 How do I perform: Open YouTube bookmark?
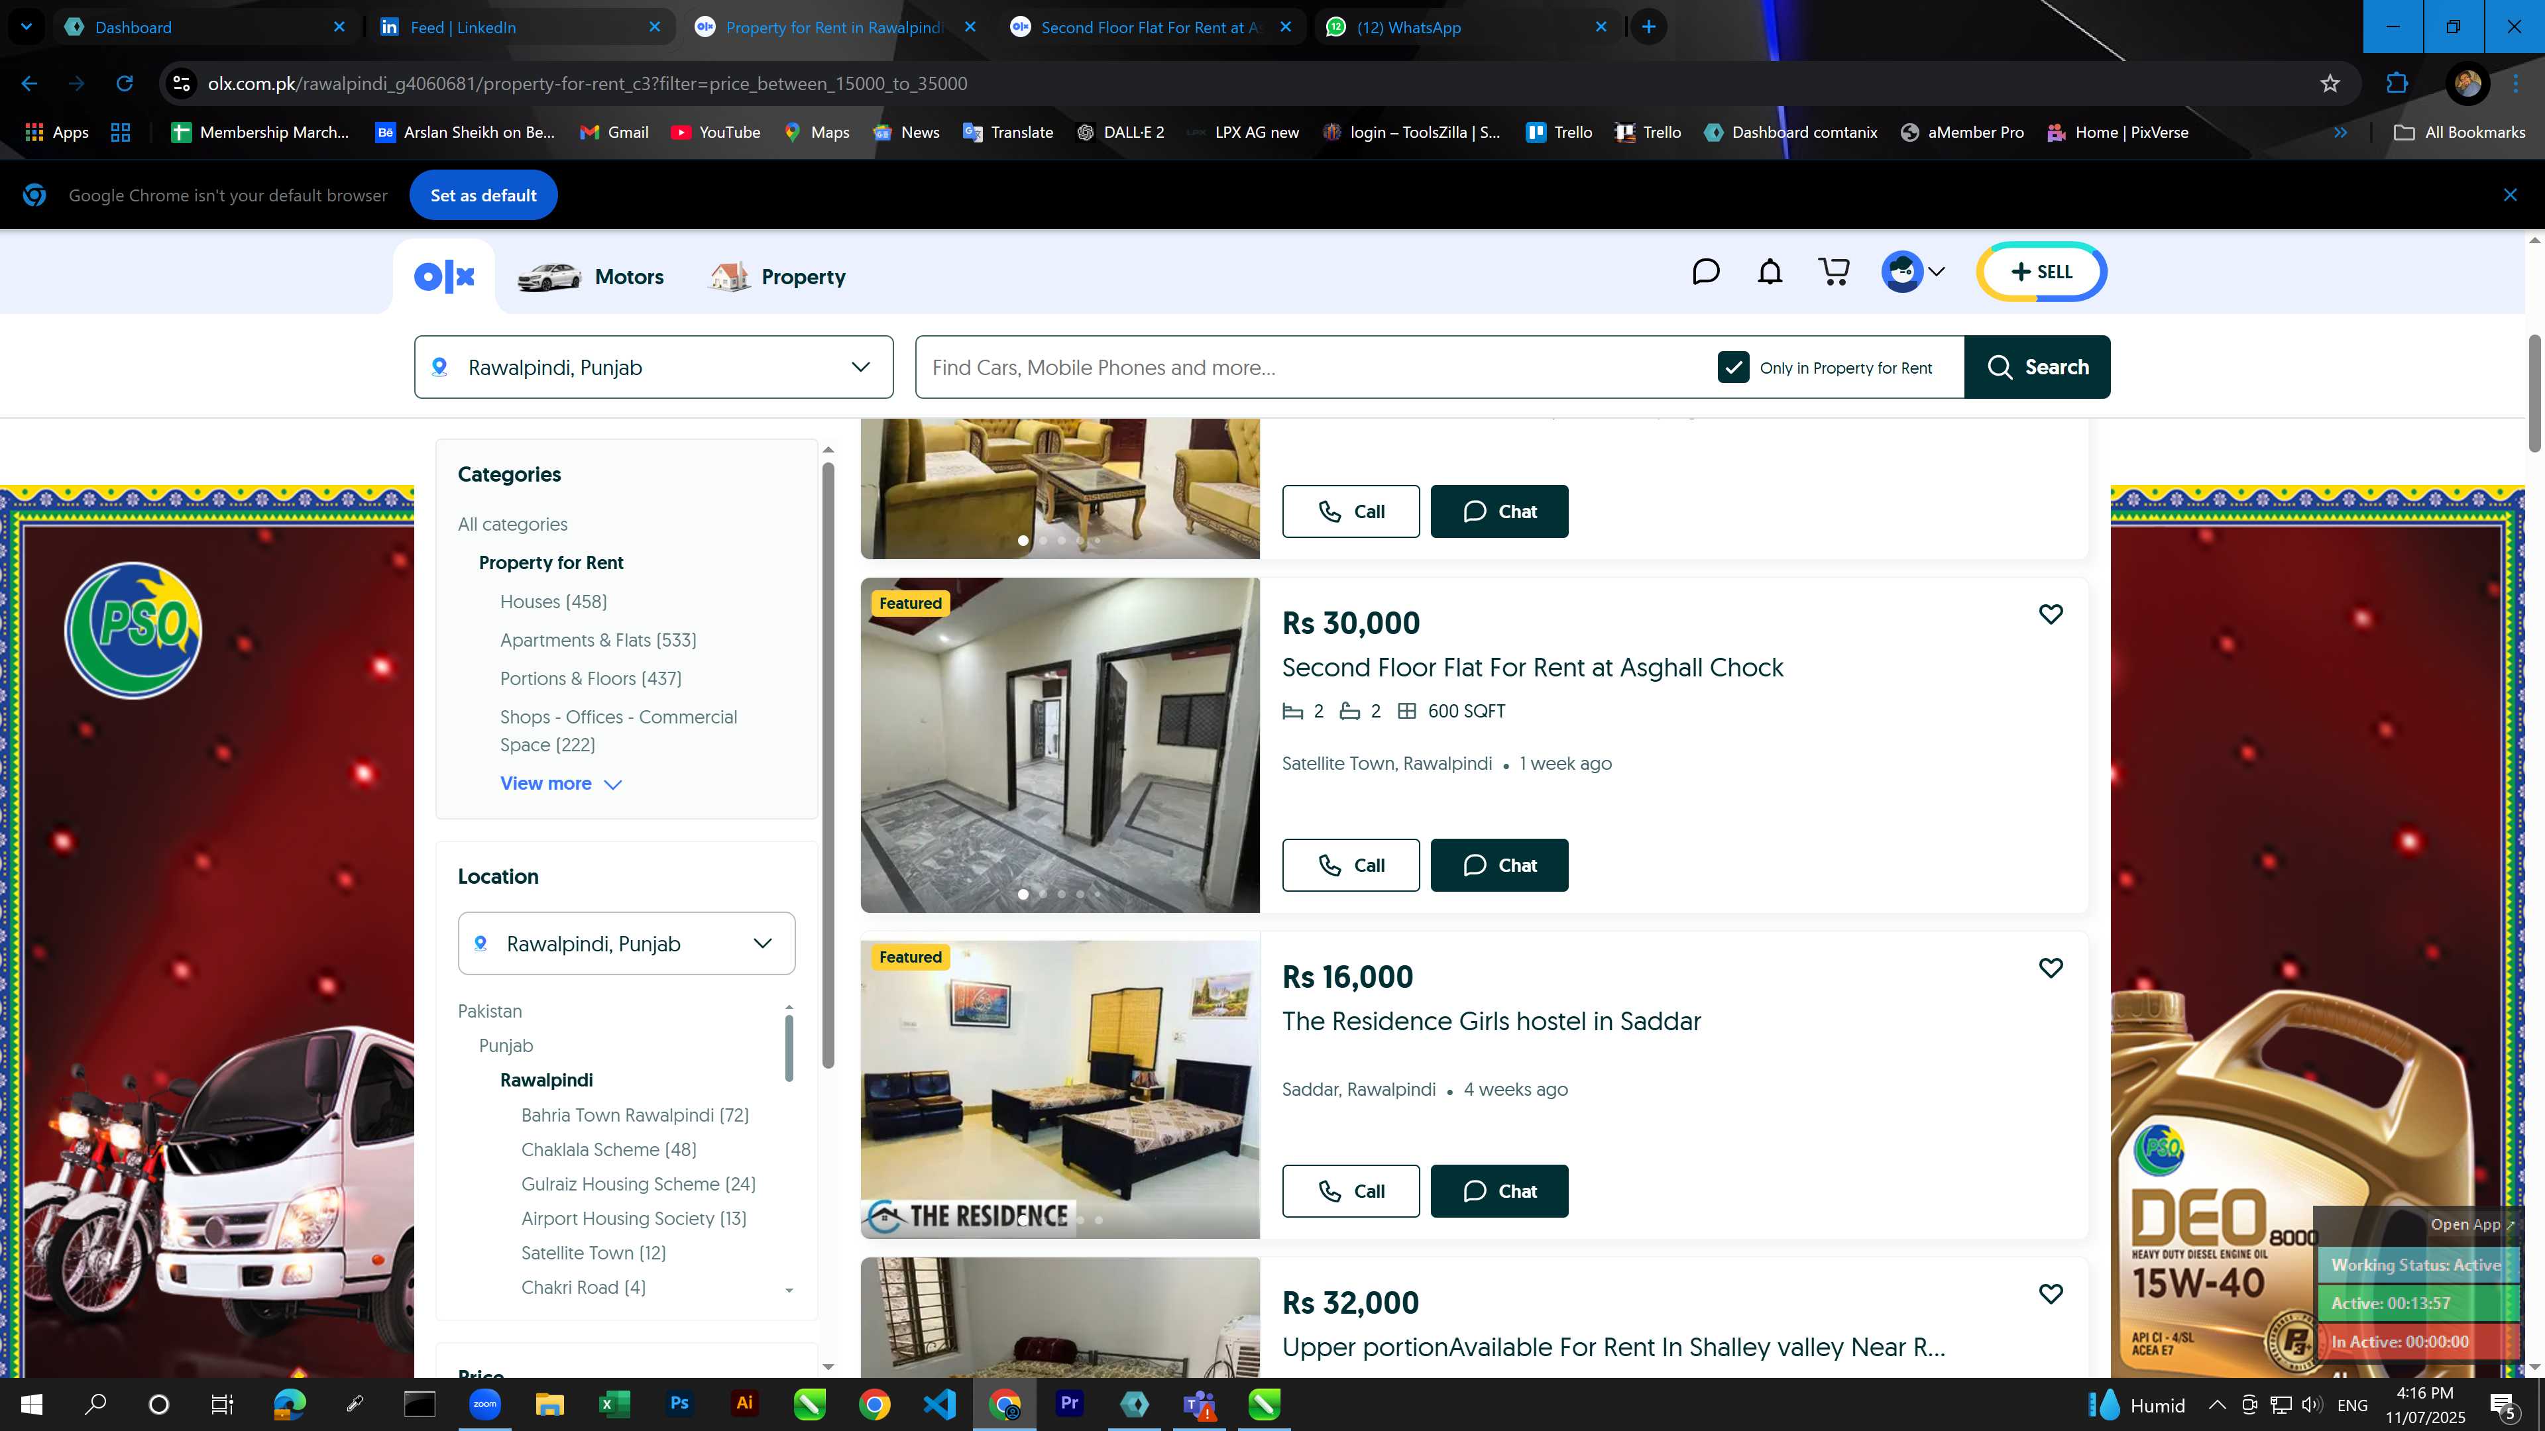click(x=715, y=132)
